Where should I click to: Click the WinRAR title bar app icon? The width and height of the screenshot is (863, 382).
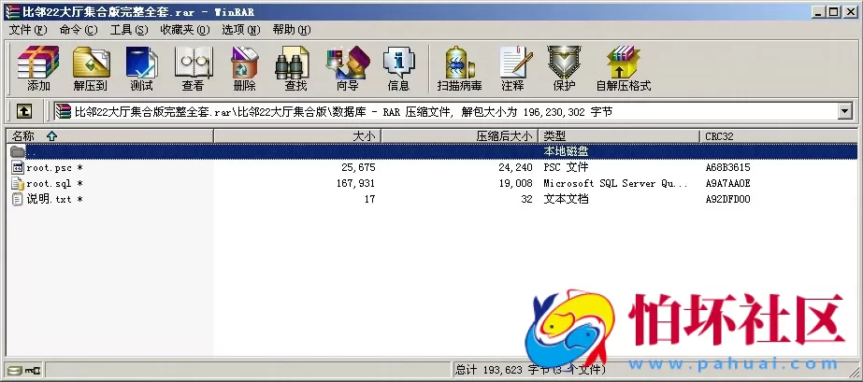click(11, 12)
